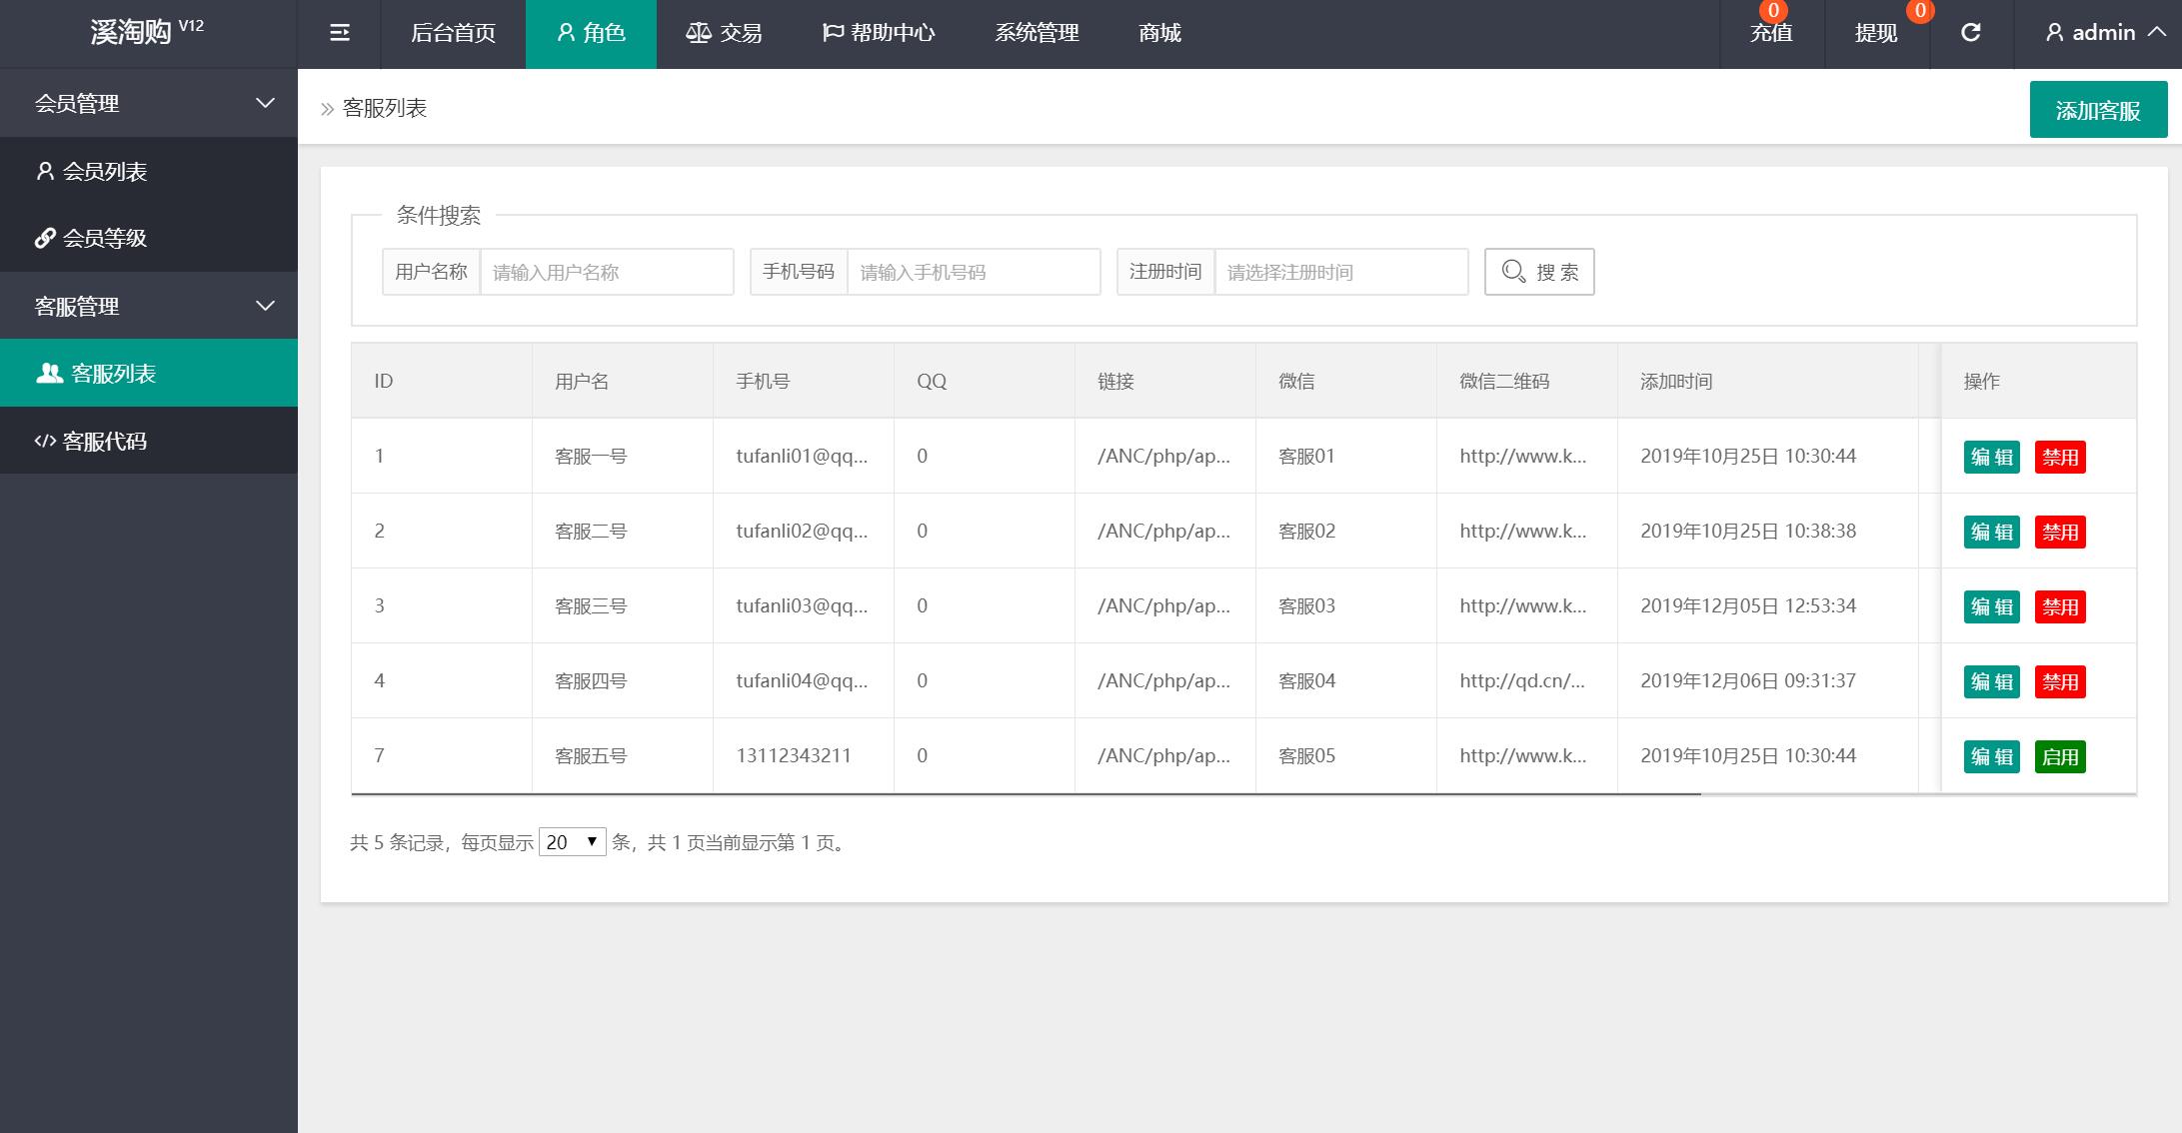Screen dimensions: 2182x1133
Task: Click the 请输入手机号码 input field
Action: pos(973,272)
